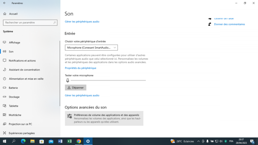Screen dimensions: 258x145
Task: Open taskbar search
Action: tap(14, 141)
